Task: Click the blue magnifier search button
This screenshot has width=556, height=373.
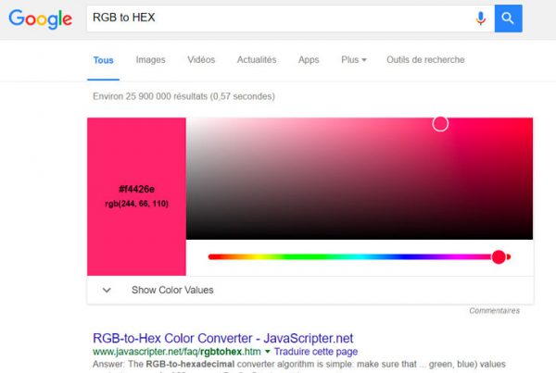Action: click(x=508, y=19)
